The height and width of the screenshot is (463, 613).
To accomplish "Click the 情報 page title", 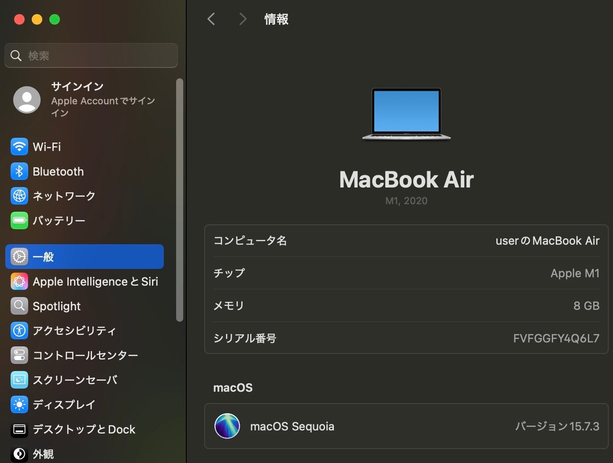I will pos(276,19).
